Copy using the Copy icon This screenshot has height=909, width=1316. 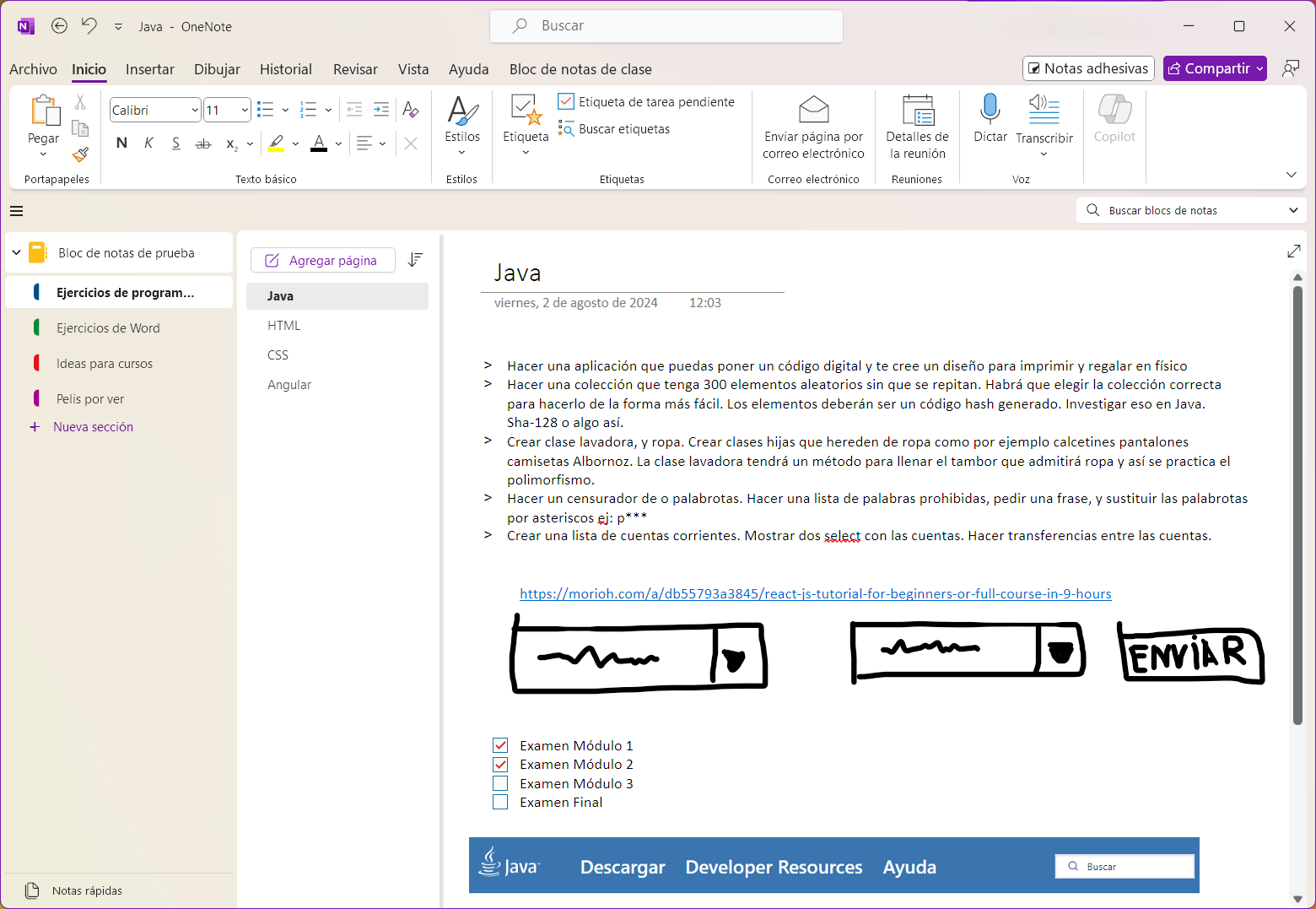[x=80, y=128]
